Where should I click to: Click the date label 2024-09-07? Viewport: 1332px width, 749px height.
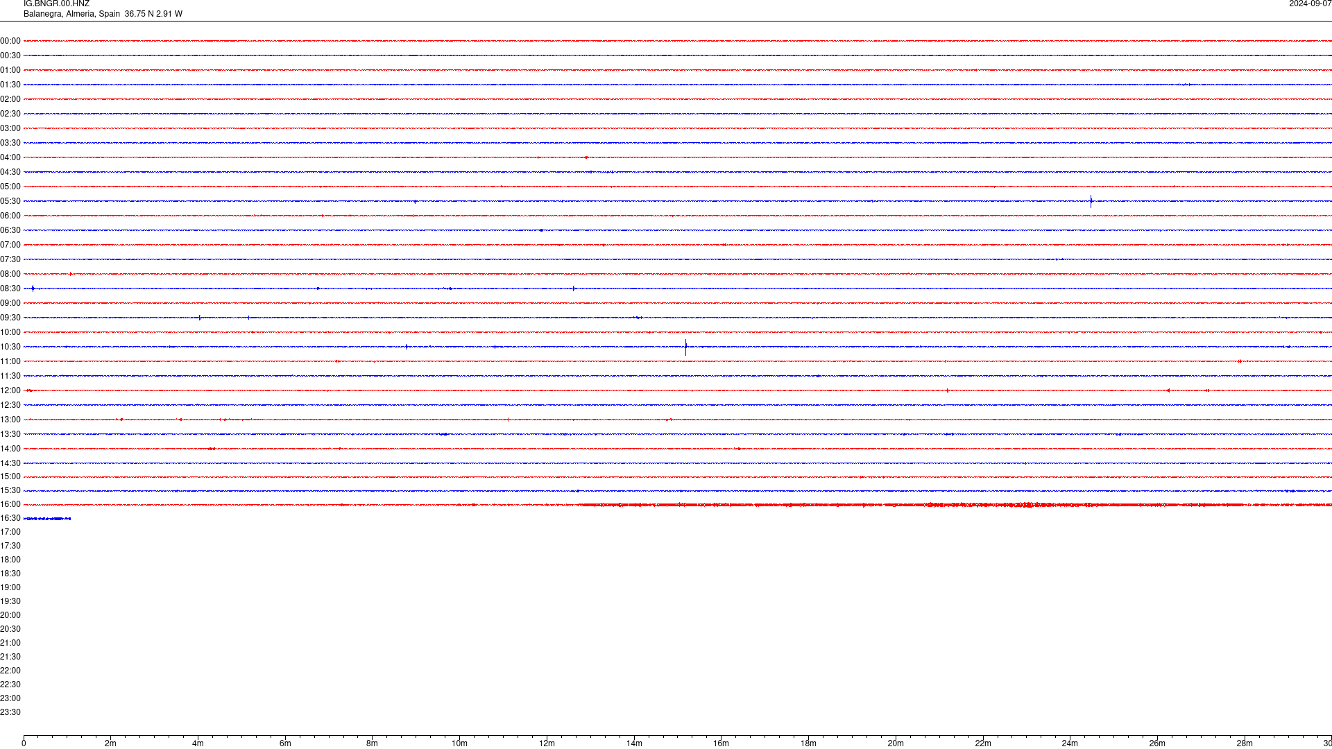point(1310,4)
